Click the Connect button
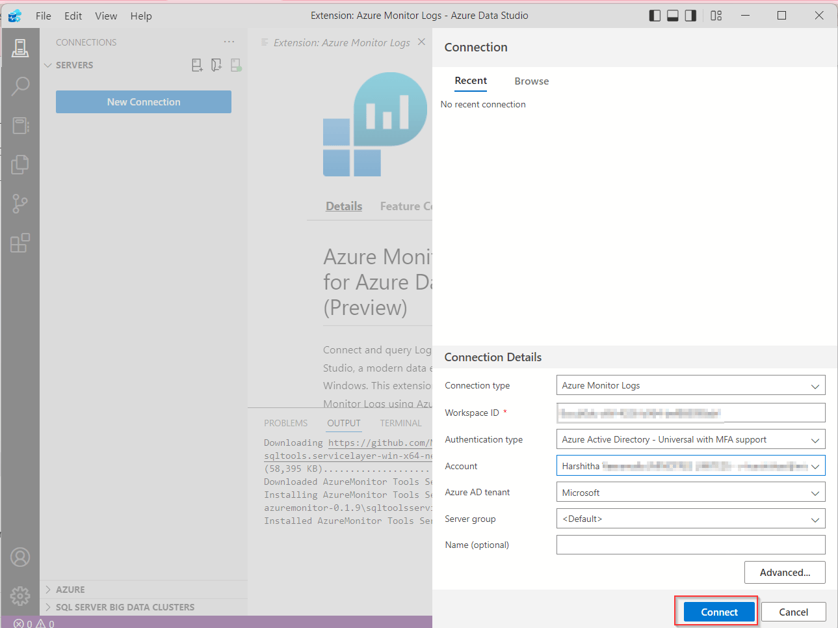Image resolution: width=838 pixels, height=628 pixels. click(717, 612)
